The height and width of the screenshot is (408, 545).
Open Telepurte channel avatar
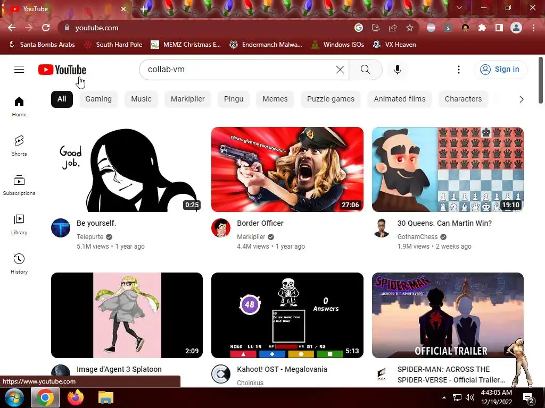pyautogui.click(x=61, y=228)
